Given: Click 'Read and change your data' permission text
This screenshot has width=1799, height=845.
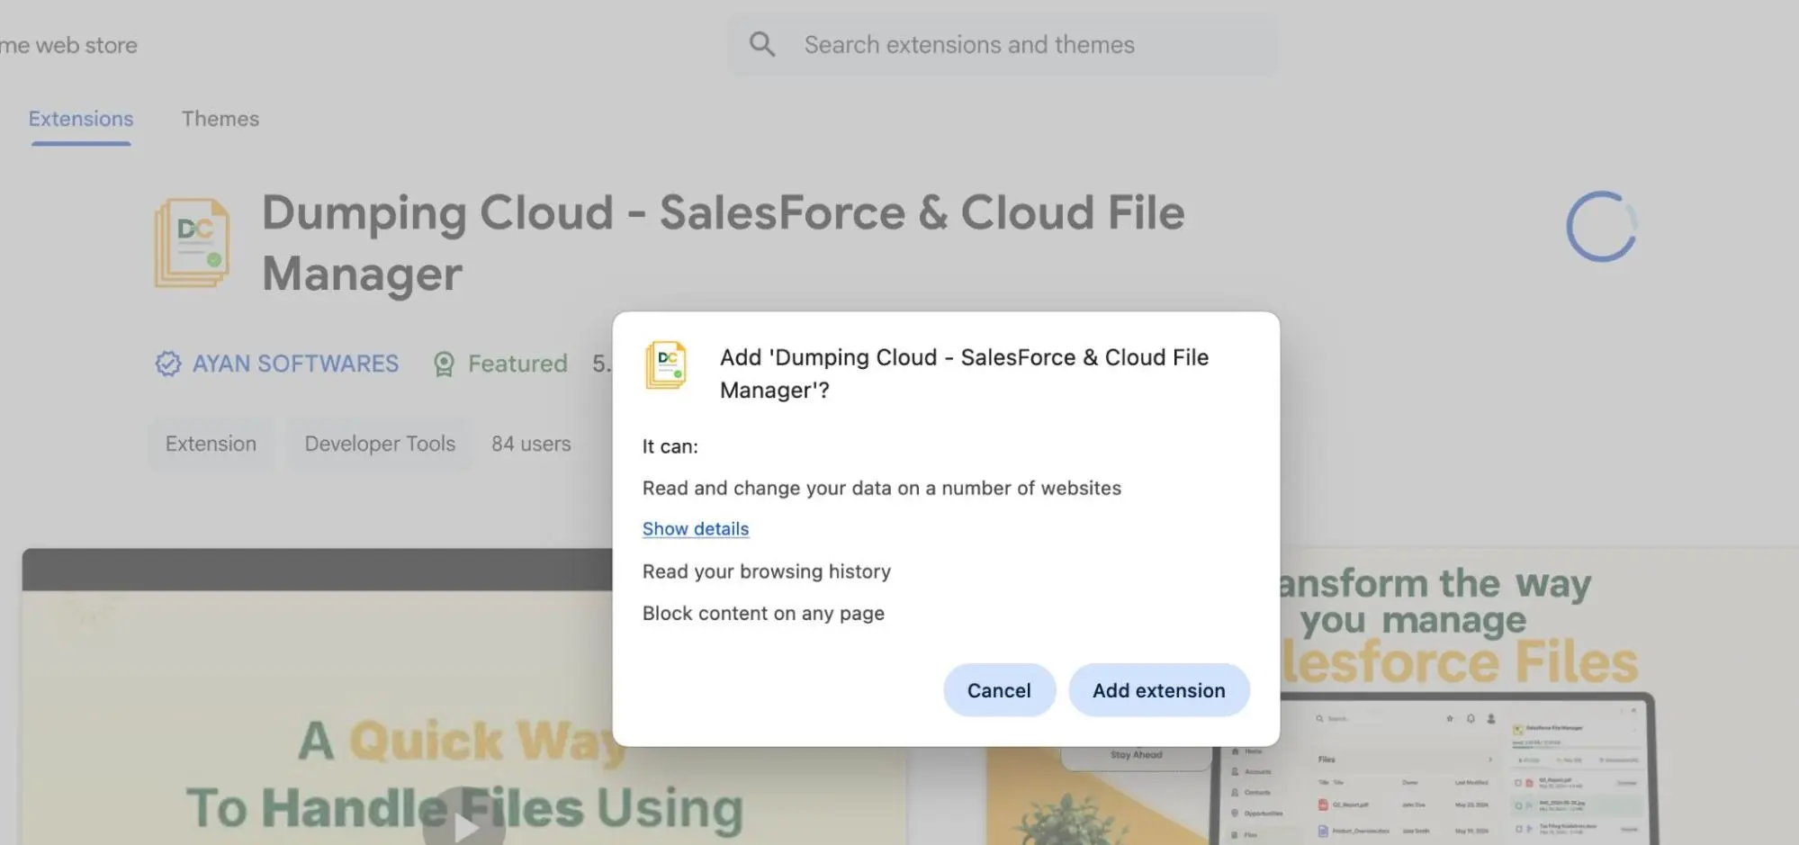Looking at the screenshot, I should 882,488.
